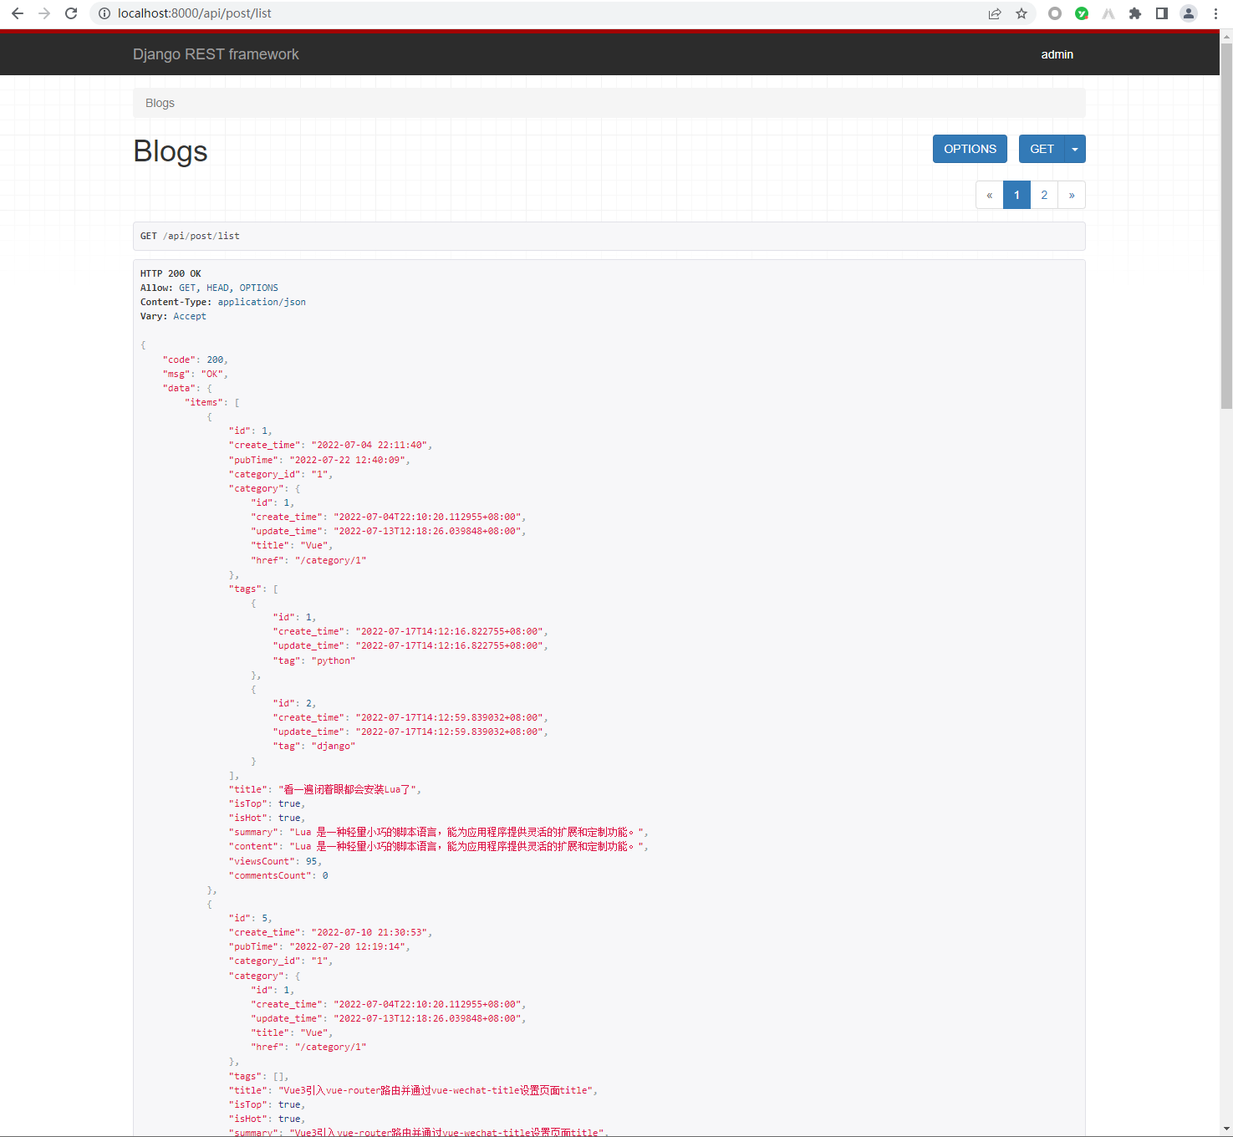Open the admin user menu
Image resolution: width=1233 pixels, height=1137 pixels.
click(x=1057, y=54)
